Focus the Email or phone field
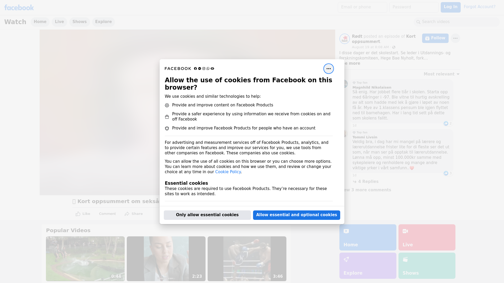The height and width of the screenshot is (283, 504). [x=362, y=7]
